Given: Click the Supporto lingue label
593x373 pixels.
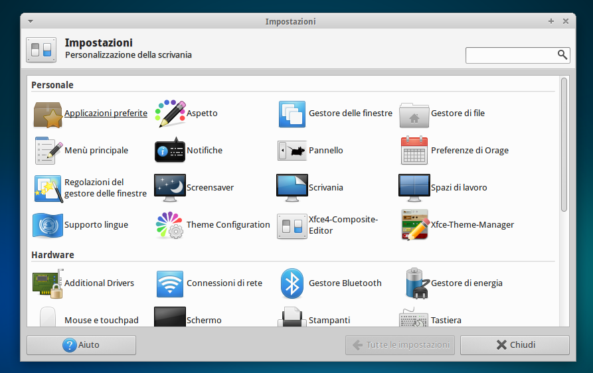Looking at the screenshot, I should tap(96, 224).
